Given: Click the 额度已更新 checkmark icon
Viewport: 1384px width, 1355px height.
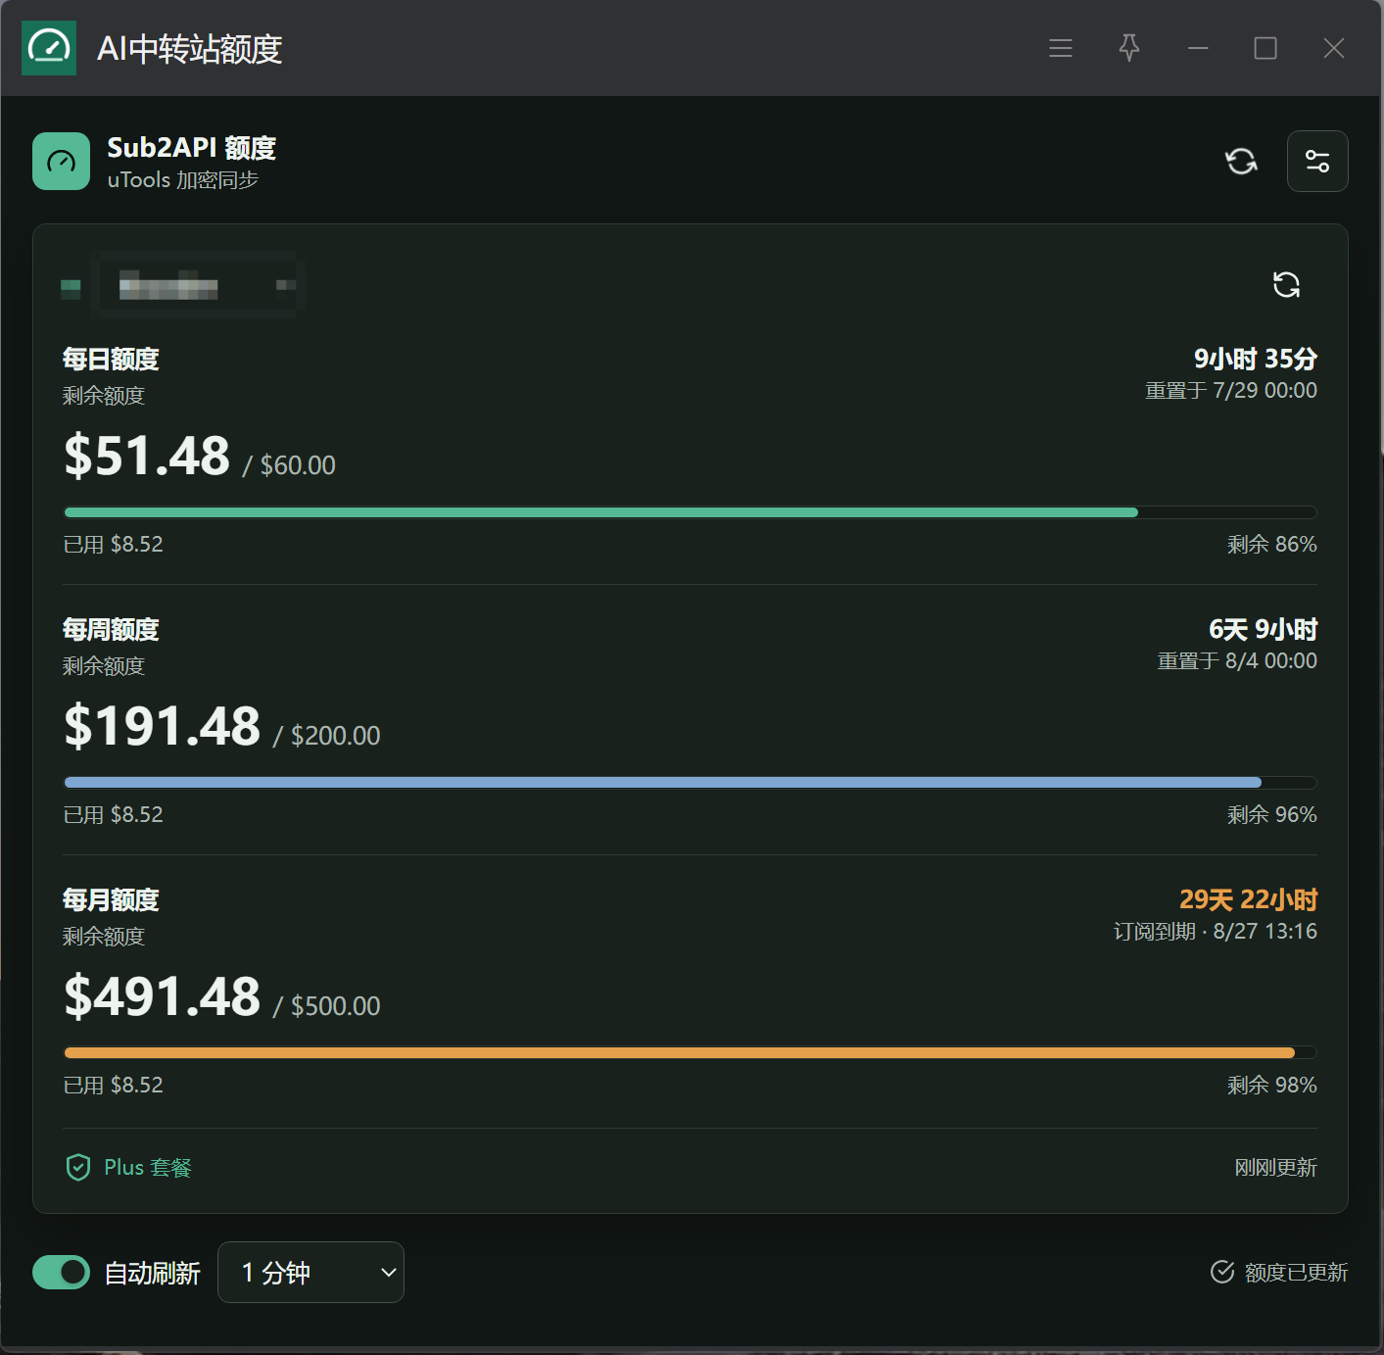Looking at the screenshot, I should point(1222,1272).
